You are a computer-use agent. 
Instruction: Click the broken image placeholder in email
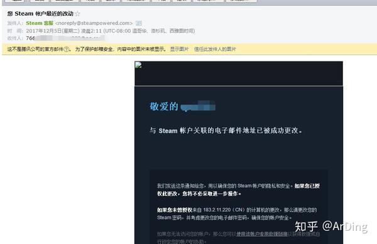[x=138, y=65]
